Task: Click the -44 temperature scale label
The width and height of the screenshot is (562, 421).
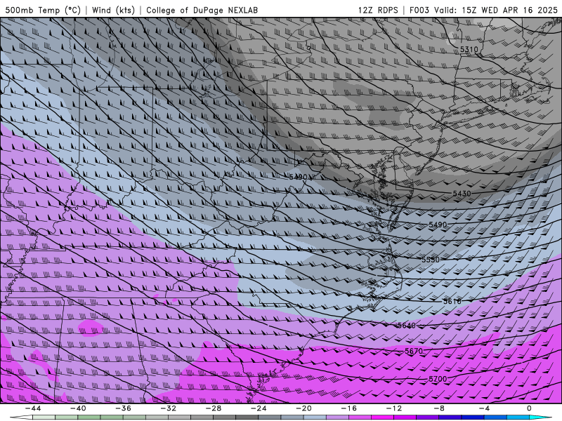Action: 33,408
